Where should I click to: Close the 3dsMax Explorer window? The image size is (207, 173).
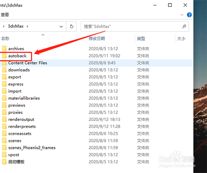(x=185, y=5)
